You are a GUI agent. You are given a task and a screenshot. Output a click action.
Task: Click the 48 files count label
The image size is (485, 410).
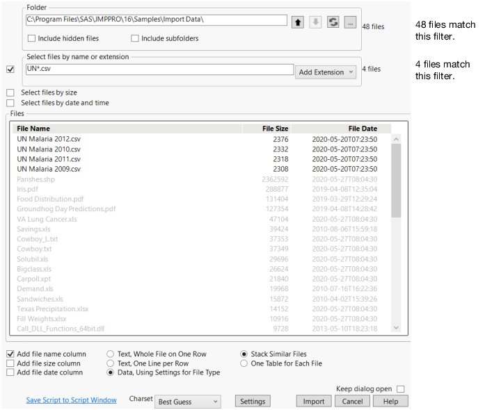[x=374, y=26]
